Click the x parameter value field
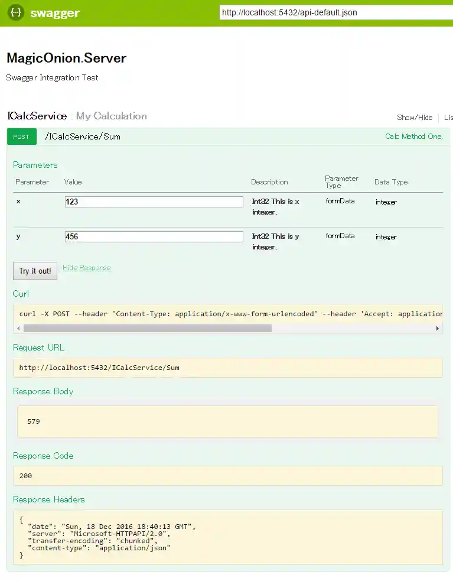Viewport: 453px width, 581px height. 154,202
